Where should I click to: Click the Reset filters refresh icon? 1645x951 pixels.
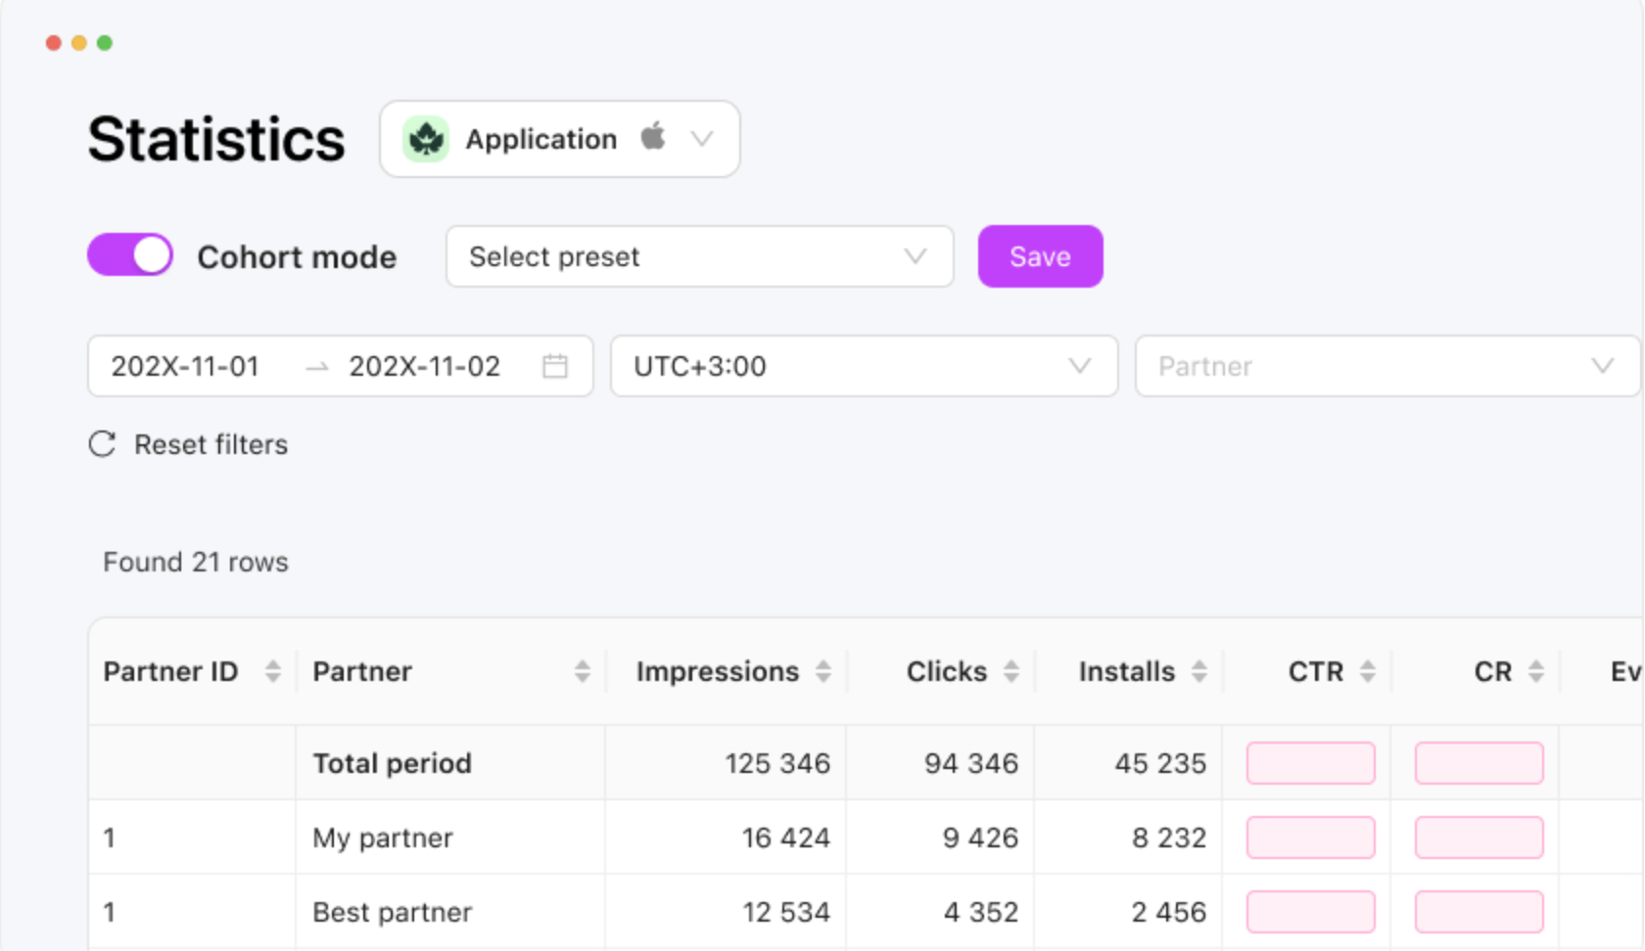coord(103,444)
